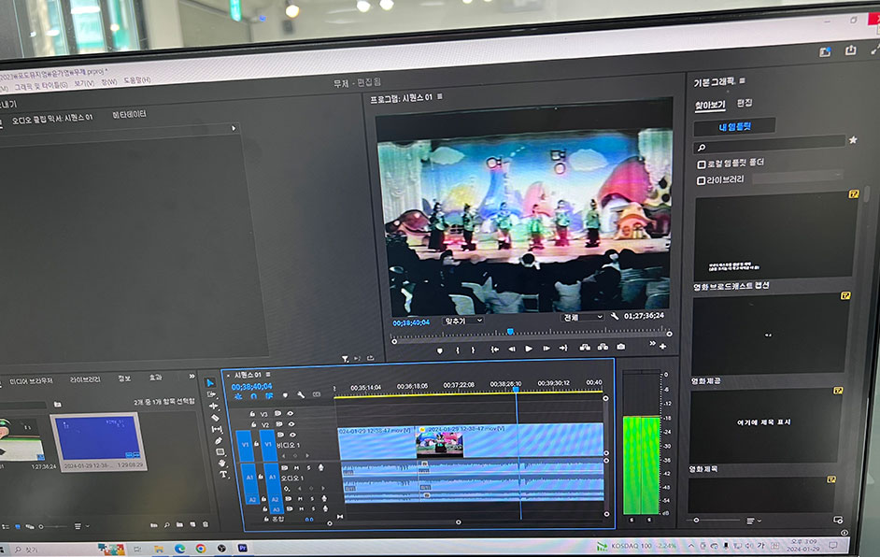Open the 시퀀스 01 timeline panel menu

point(270,375)
